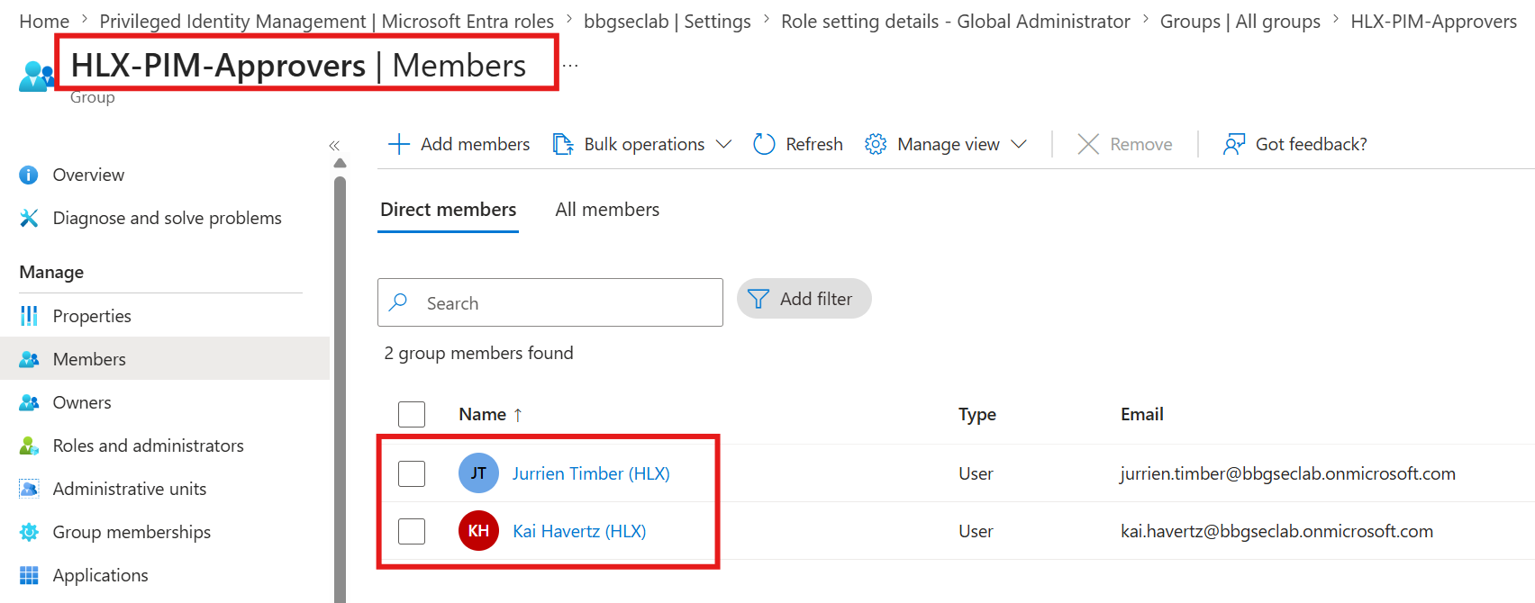Screen dimensions: 1535x603
Task: Click the Overview info icon
Action: click(x=29, y=175)
